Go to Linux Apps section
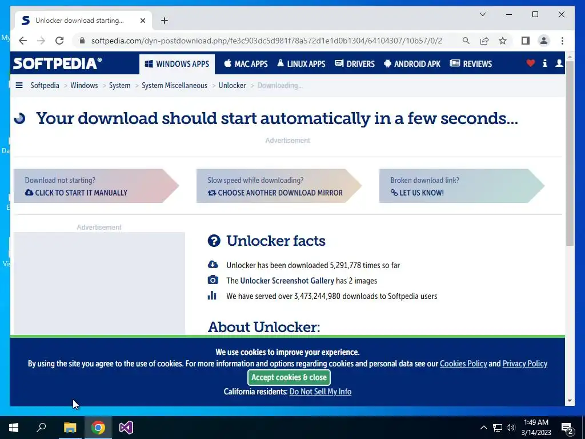The height and width of the screenshot is (439, 585). click(301, 64)
